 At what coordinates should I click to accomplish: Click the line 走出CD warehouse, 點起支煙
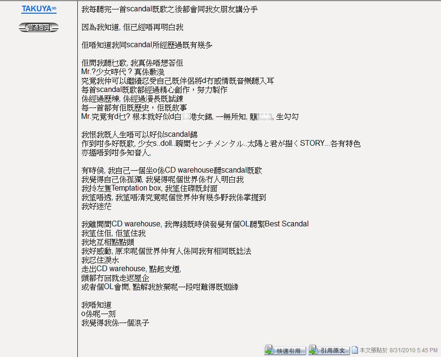pos(131,269)
